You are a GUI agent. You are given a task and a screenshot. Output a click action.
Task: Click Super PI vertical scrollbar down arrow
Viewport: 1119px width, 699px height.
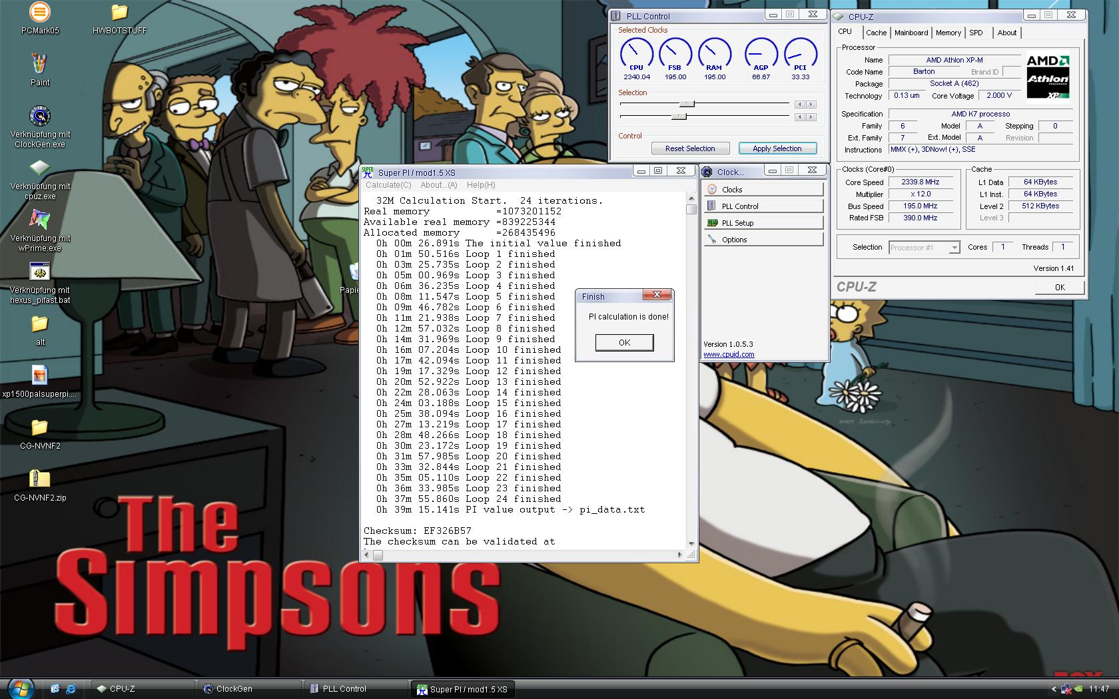tap(691, 543)
